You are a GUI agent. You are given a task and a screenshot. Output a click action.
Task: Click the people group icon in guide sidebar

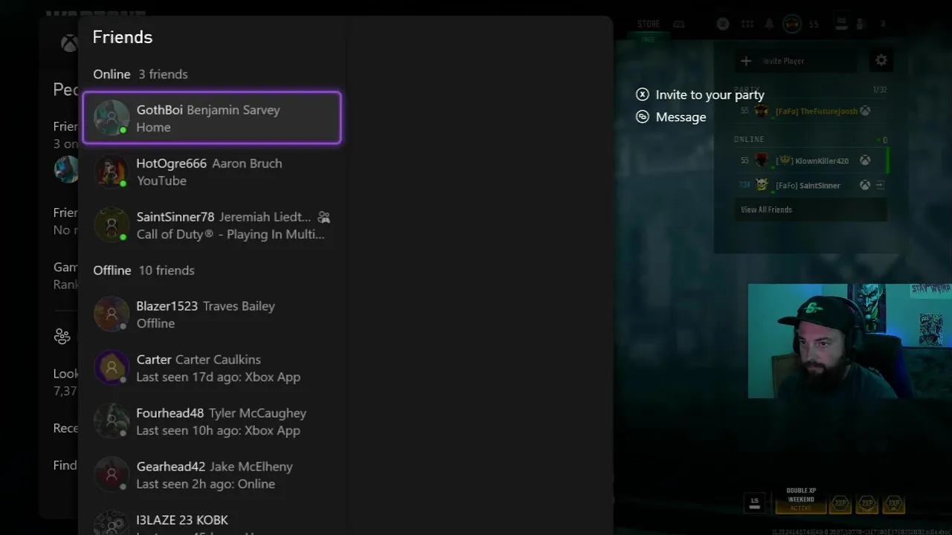62,337
